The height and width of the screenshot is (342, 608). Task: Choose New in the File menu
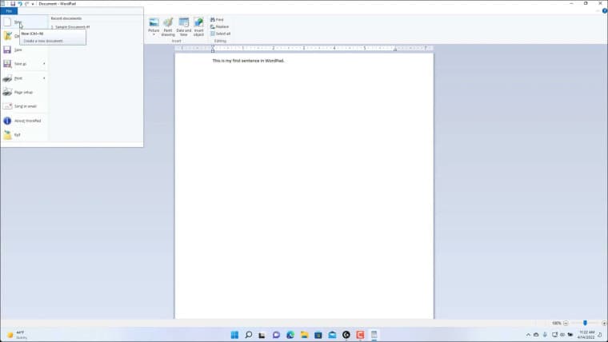(24, 22)
